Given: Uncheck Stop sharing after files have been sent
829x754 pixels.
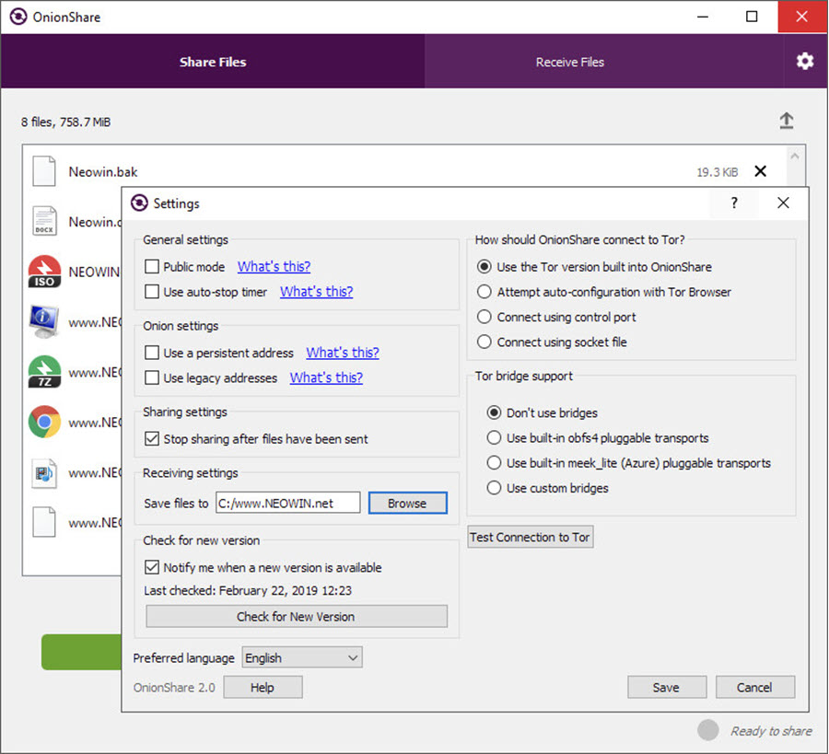Looking at the screenshot, I should pyautogui.click(x=152, y=438).
